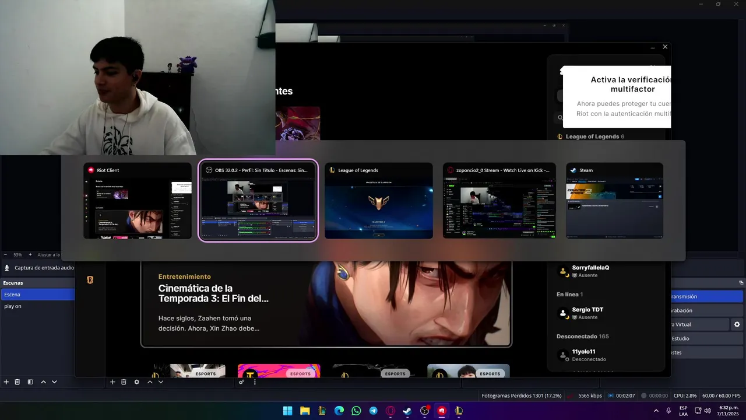Zoom in the OBS preview with plus
Image resolution: width=746 pixels, height=420 pixels.
click(x=29, y=255)
